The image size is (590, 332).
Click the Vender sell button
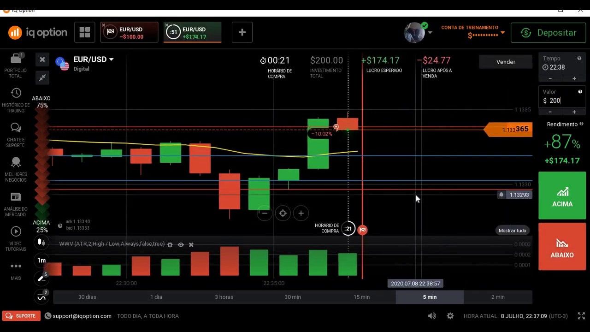[506, 62]
